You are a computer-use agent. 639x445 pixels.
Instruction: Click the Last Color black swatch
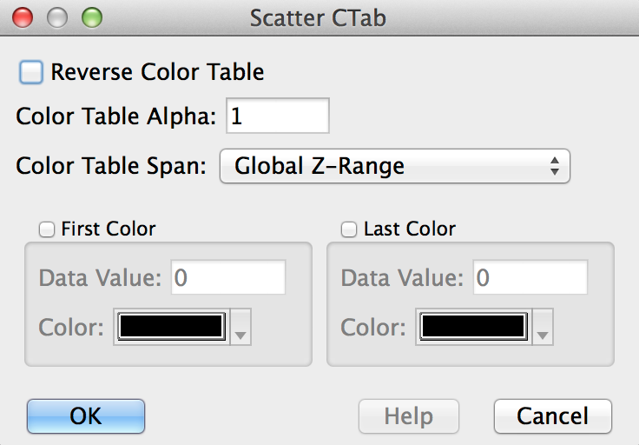click(474, 327)
